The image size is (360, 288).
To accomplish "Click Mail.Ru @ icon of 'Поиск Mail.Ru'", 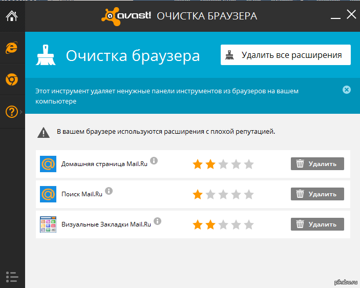I will click(x=48, y=194).
